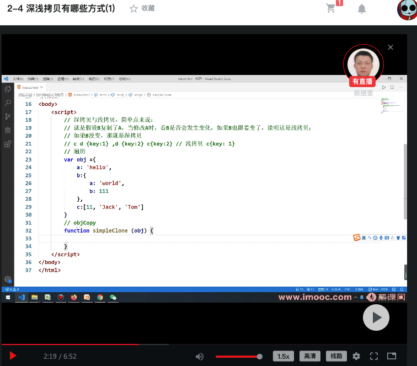Screen dimensions: 417x366
Task: Open VS Code Manage gear icon
Action: [x=8, y=279]
